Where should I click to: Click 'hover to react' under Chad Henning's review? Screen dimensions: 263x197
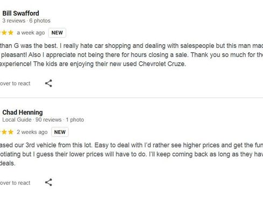coord(15,183)
